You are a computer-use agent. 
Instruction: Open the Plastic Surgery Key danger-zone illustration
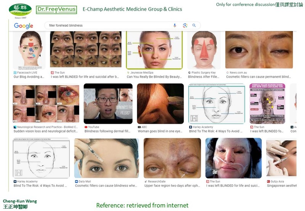[x=204, y=50]
